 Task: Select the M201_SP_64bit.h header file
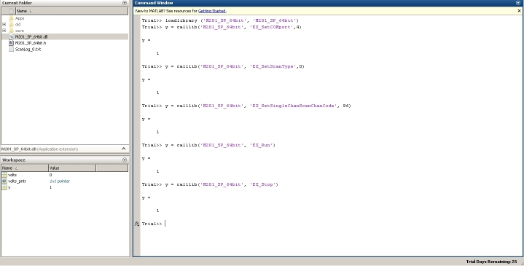31,43
